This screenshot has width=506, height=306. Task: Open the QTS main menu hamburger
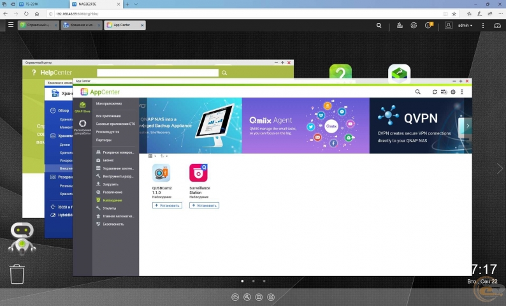[x=11, y=25]
